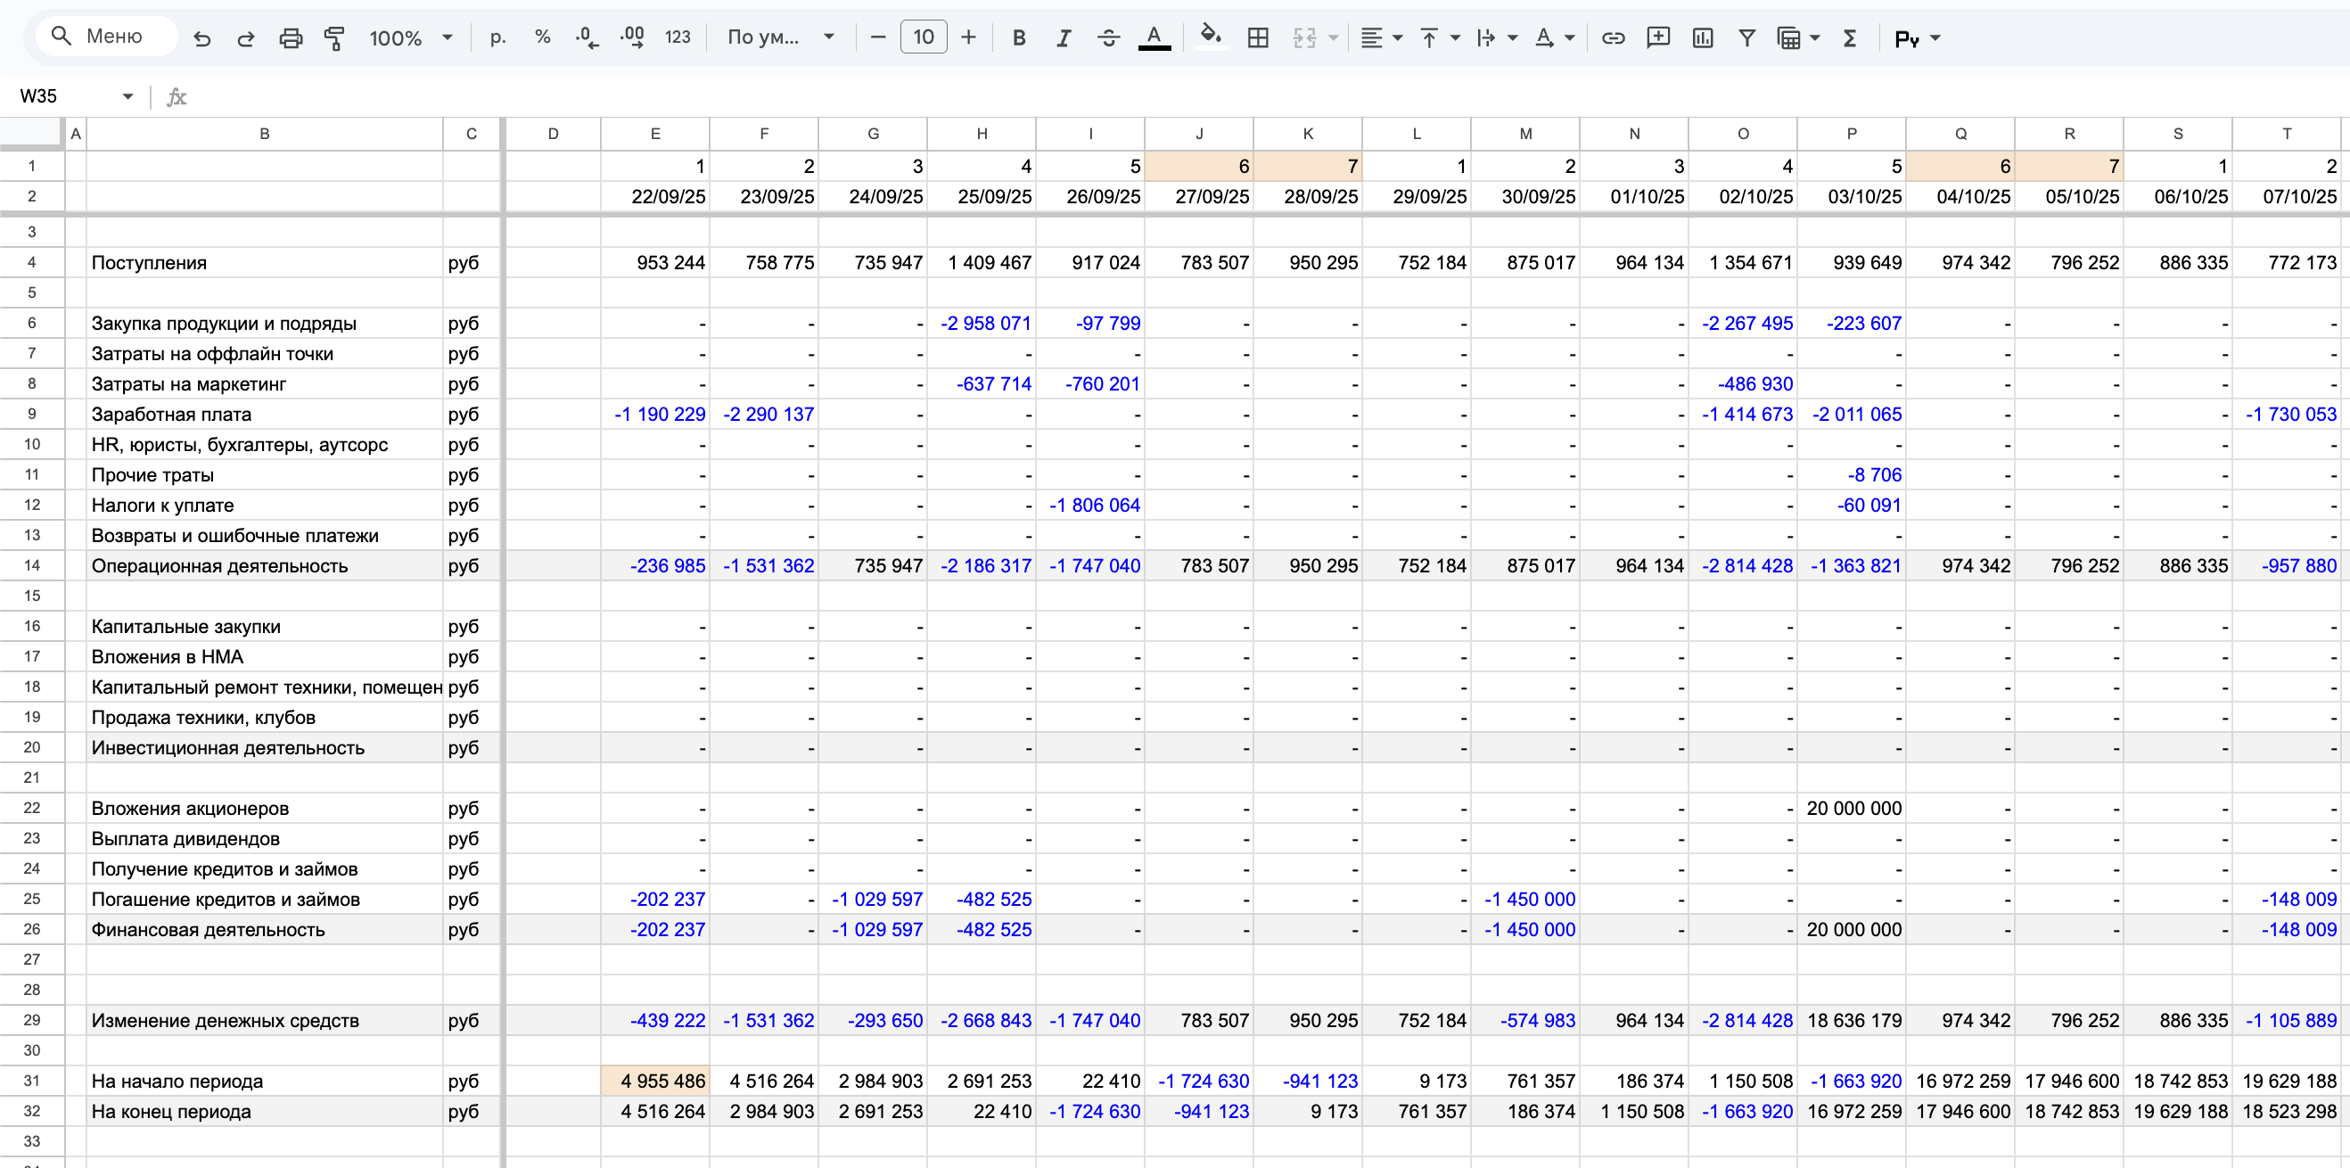Image resolution: width=2350 pixels, height=1168 pixels.
Task: Open text wrapping dropdown
Action: pos(1497,38)
